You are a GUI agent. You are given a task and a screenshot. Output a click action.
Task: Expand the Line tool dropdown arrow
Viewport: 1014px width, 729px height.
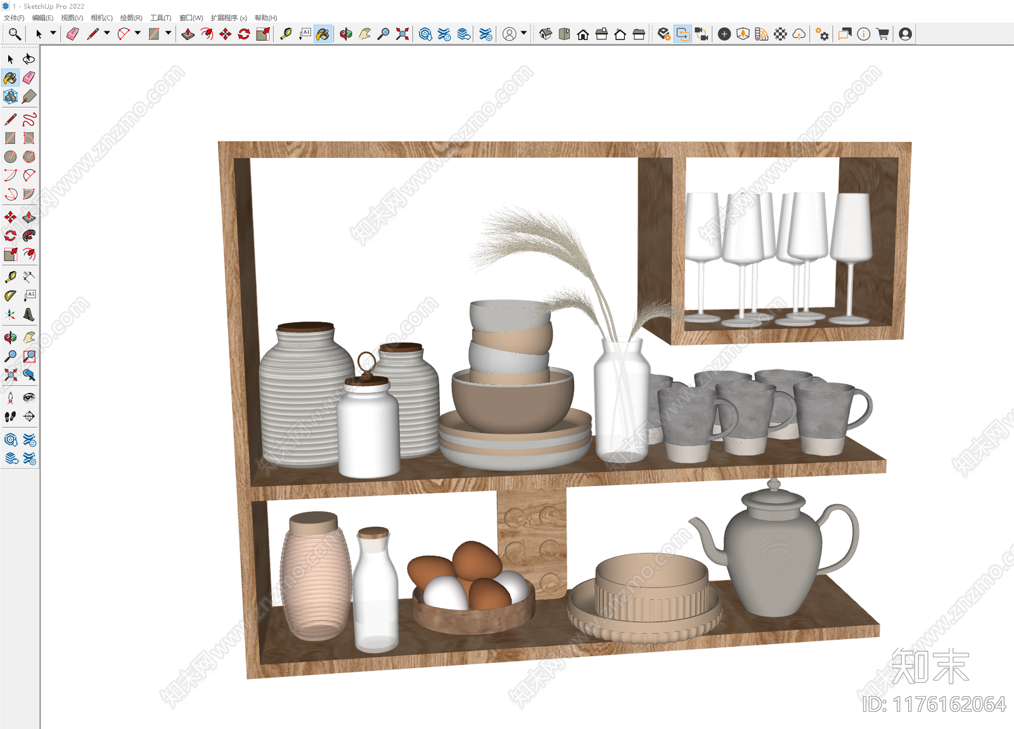coord(106,33)
